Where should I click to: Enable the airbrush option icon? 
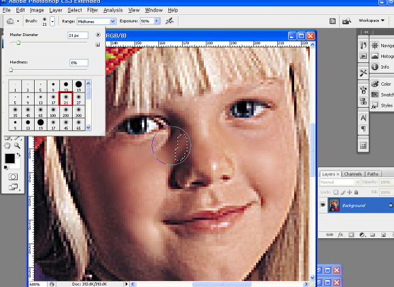tap(170, 21)
